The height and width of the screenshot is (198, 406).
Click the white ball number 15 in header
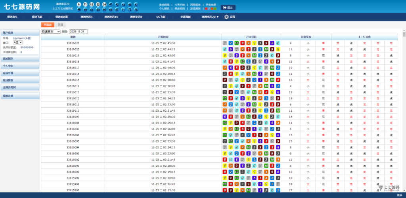coord(92,5)
